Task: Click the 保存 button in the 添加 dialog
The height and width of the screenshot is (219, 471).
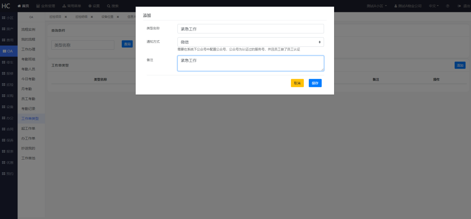Action: (x=315, y=83)
